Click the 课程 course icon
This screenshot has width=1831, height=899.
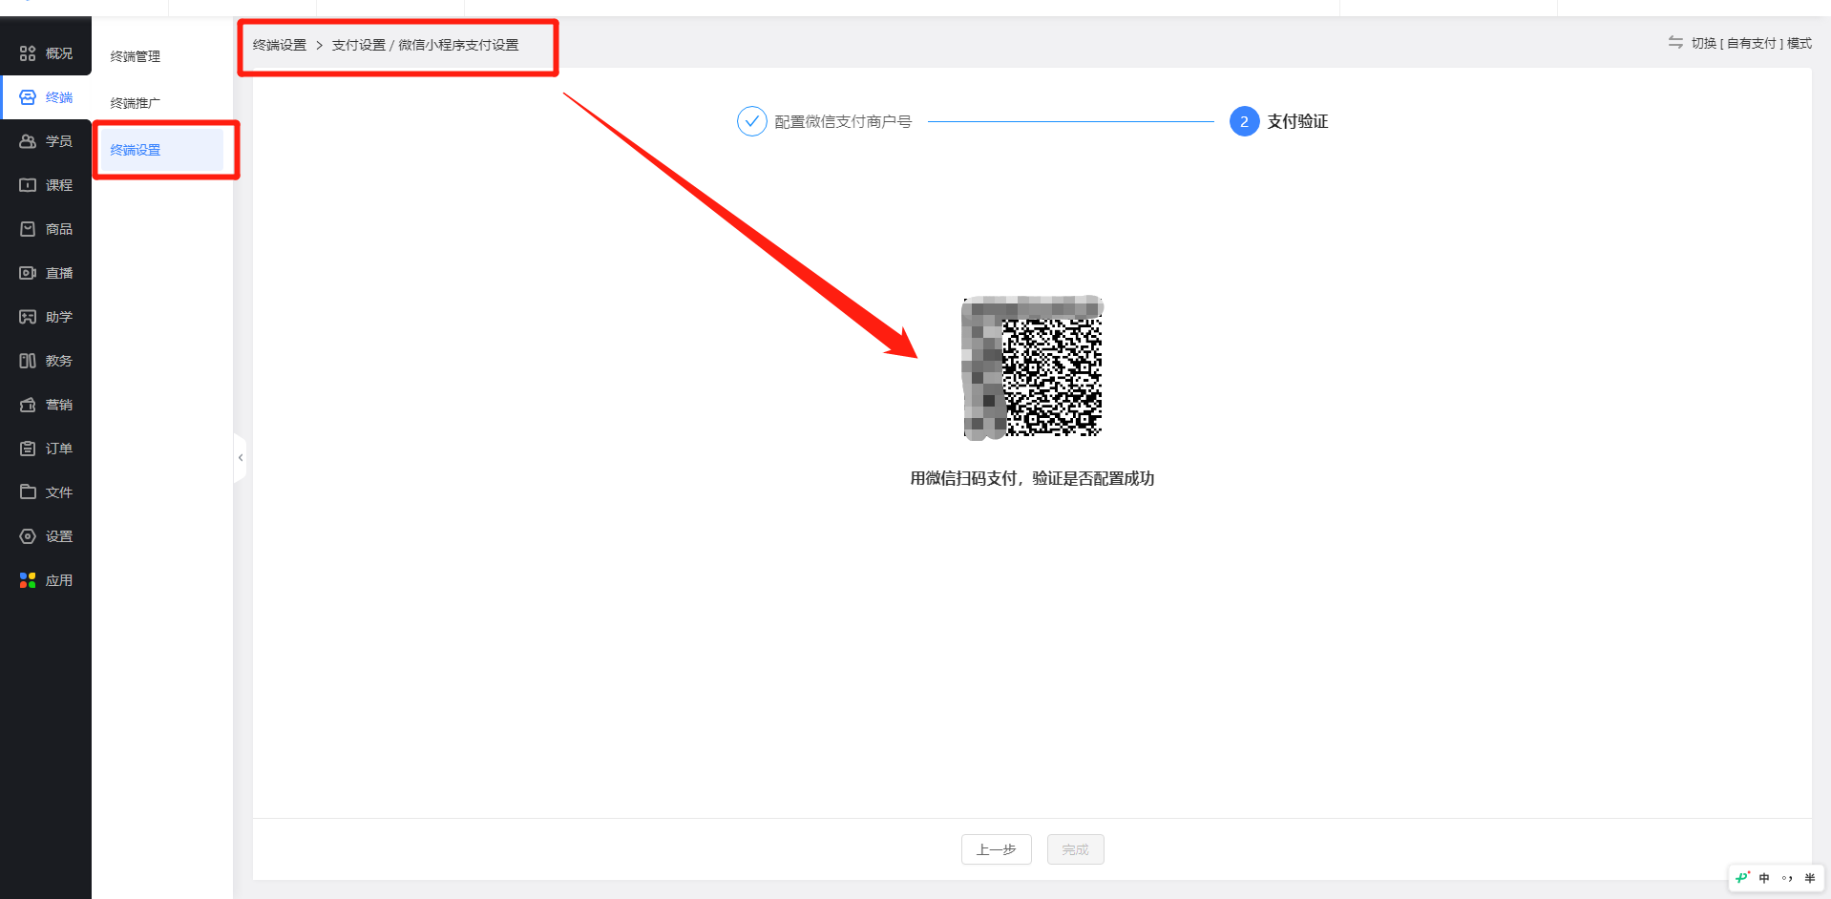tap(28, 185)
